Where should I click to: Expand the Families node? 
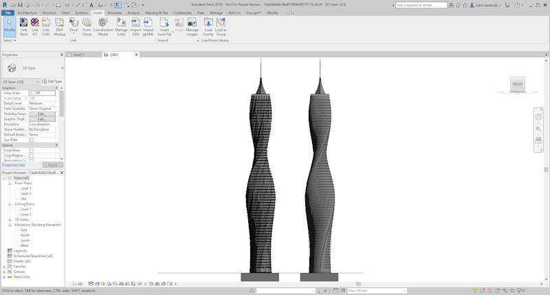point(4,267)
